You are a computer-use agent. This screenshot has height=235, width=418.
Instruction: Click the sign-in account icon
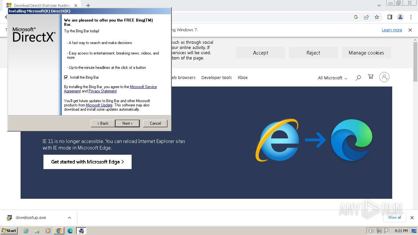[384, 77]
